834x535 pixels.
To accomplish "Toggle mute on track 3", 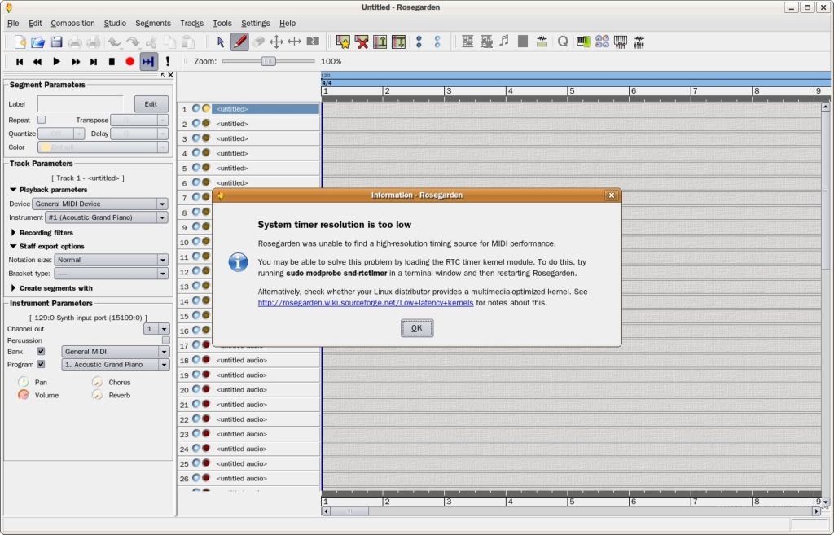I will pyautogui.click(x=196, y=138).
